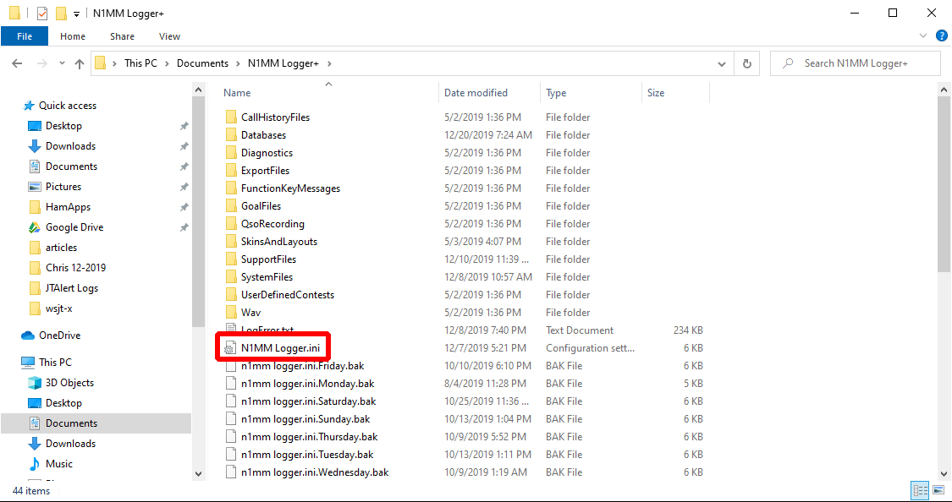Image resolution: width=952 pixels, height=502 pixels.
Task: Select FunctionKeyMessages folder
Action: (x=290, y=188)
